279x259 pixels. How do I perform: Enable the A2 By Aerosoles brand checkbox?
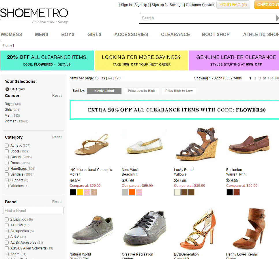(x=7, y=243)
